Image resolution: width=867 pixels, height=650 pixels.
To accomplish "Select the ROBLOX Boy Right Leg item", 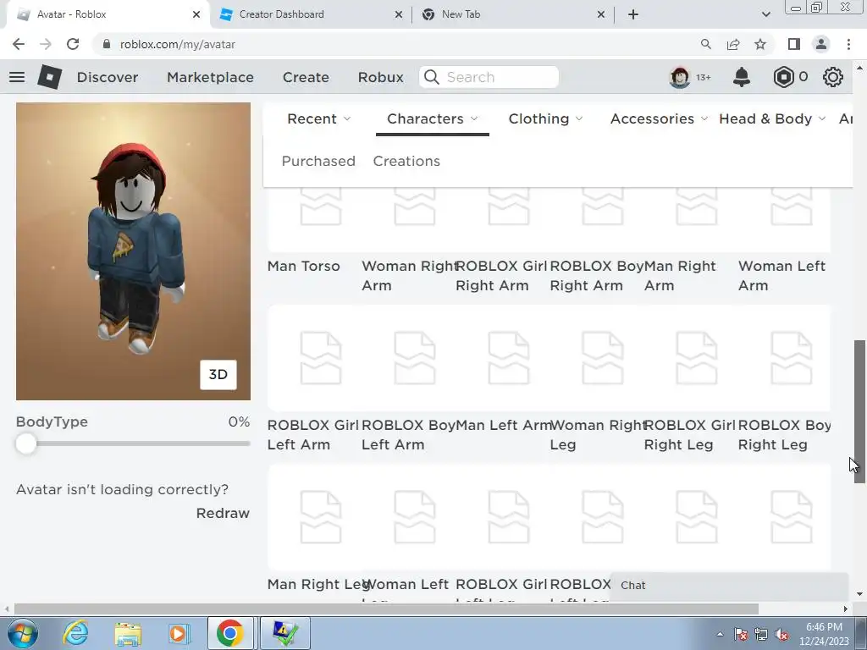I will pos(785,382).
